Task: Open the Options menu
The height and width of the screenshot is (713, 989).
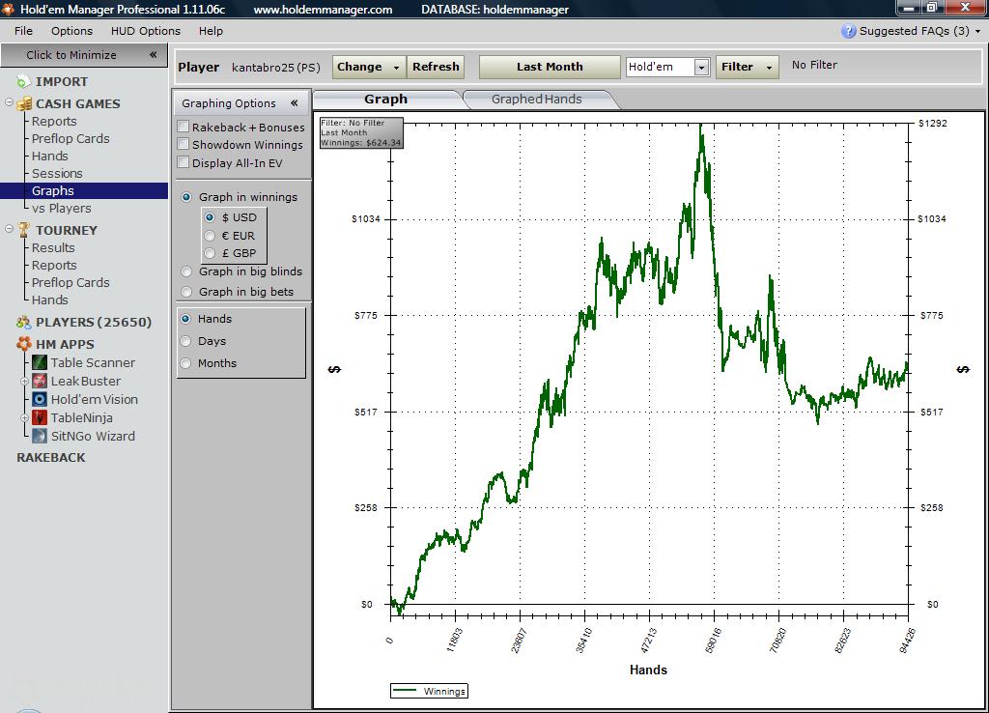Action: [x=71, y=31]
